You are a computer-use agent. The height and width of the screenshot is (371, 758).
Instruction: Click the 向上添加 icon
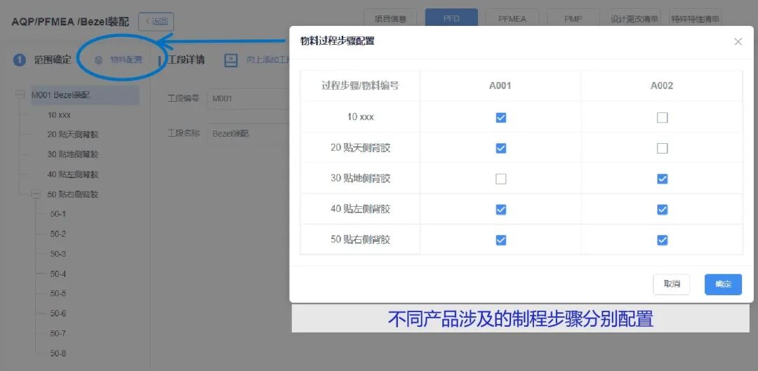[231, 60]
